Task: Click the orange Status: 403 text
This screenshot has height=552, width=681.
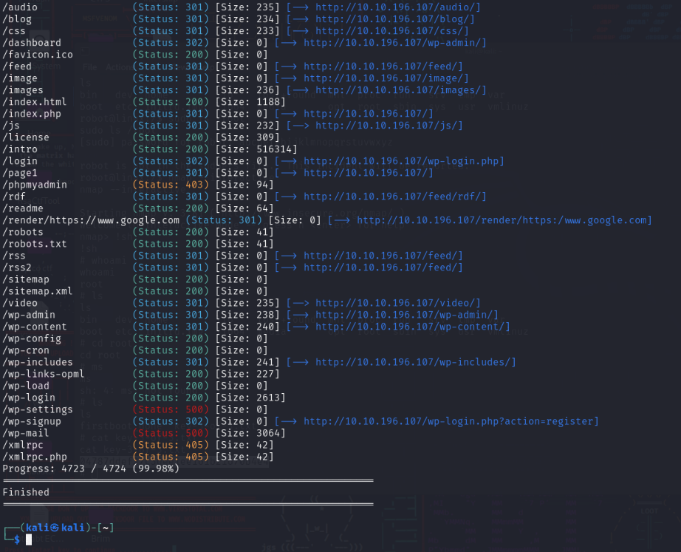Action: [x=171, y=185]
